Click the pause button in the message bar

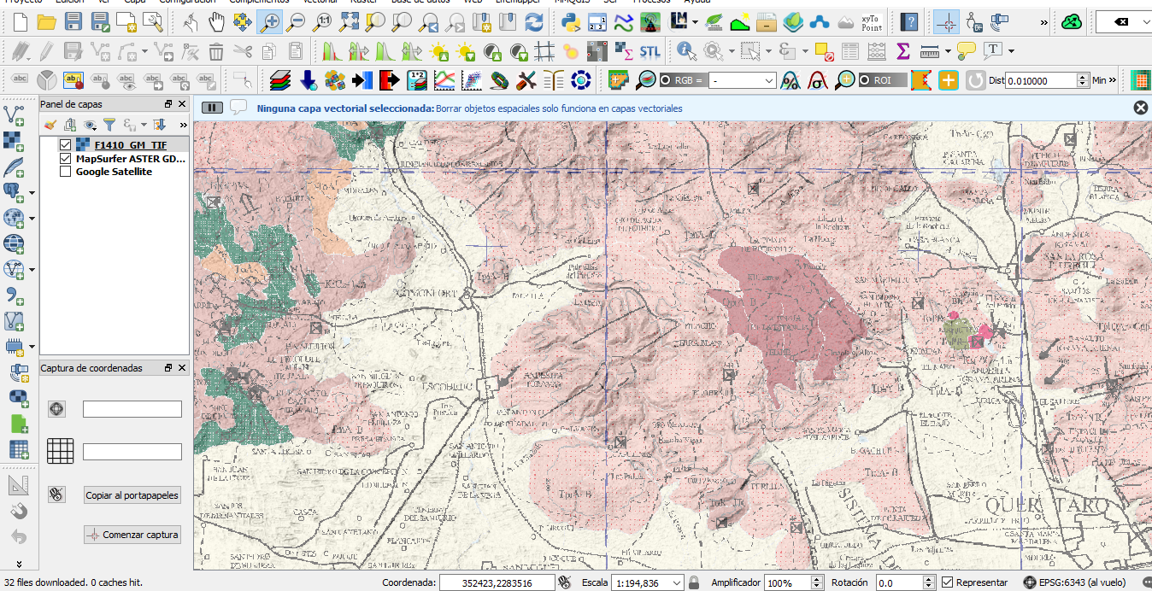pyautogui.click(x=212, y=108)
